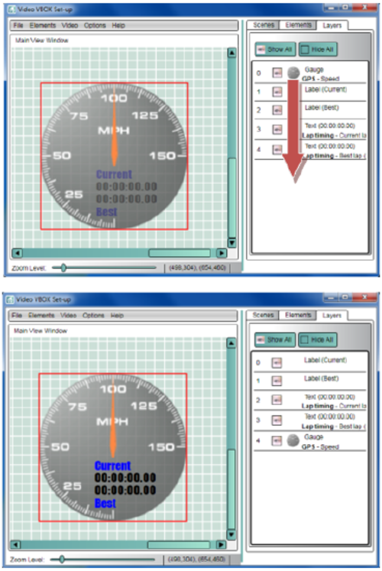
Task: Select the 'Label (Current)' layer row in lower window
Action: [310, 362]
